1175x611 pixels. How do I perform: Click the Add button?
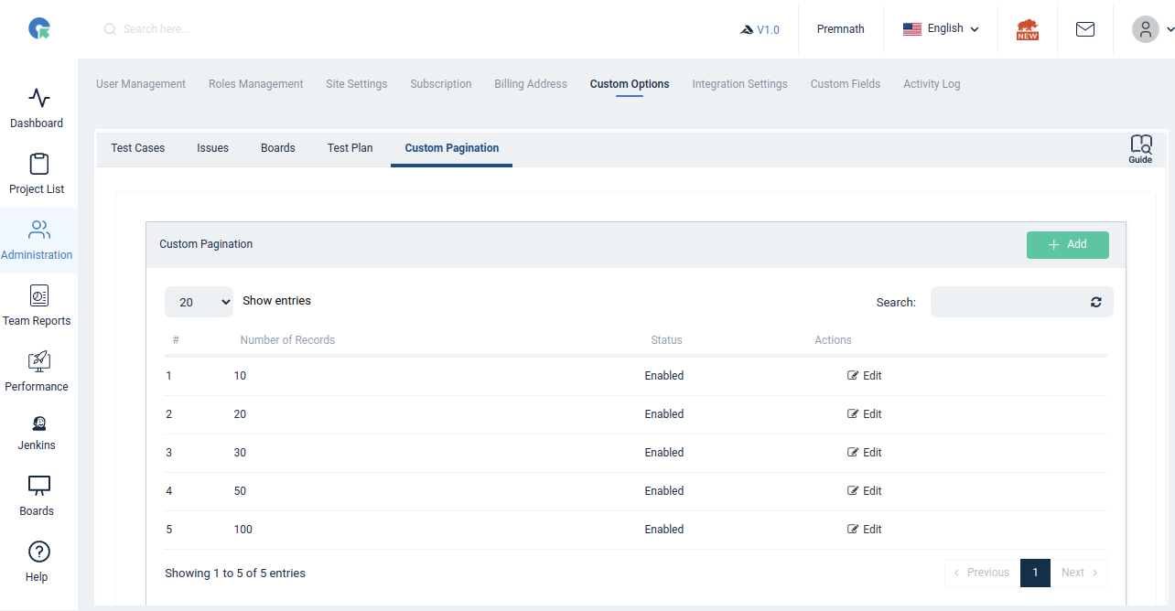[x=1068, y=244]
